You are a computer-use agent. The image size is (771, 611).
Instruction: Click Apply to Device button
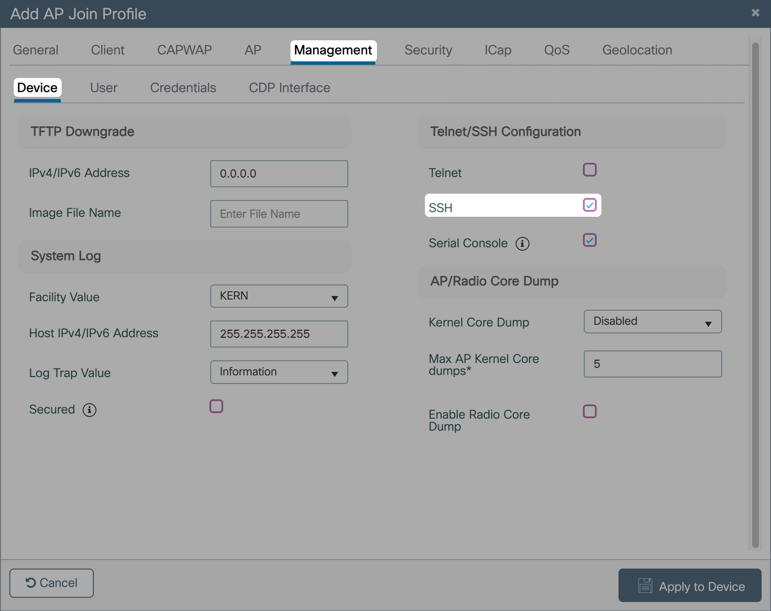point(690,586)
